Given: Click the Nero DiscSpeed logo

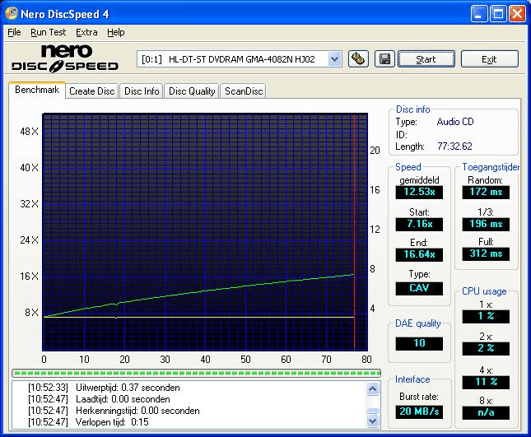Looking at the screenshot, I should pos(65,58).
